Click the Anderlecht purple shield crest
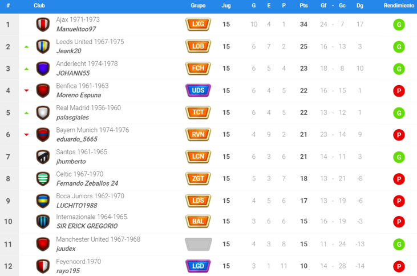Screen dimensions: 417x276 (43, 69)
